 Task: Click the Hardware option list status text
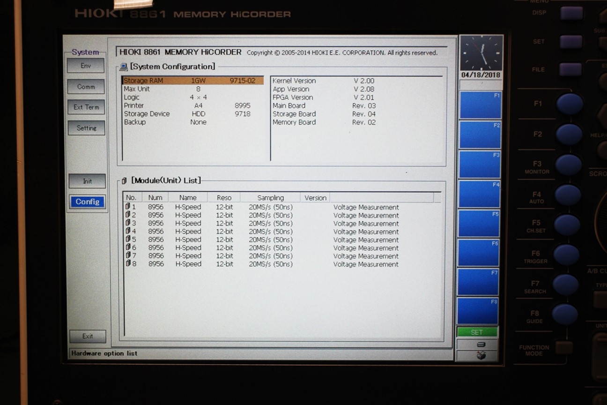pos(104,353)
